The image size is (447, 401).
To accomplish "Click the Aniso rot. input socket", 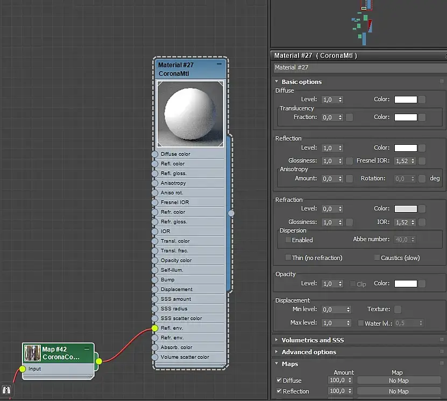I will (154, 193).
